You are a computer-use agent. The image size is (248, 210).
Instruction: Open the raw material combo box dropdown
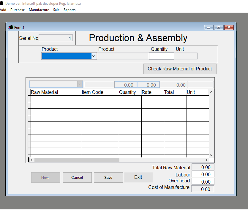[x=79, y=84]
